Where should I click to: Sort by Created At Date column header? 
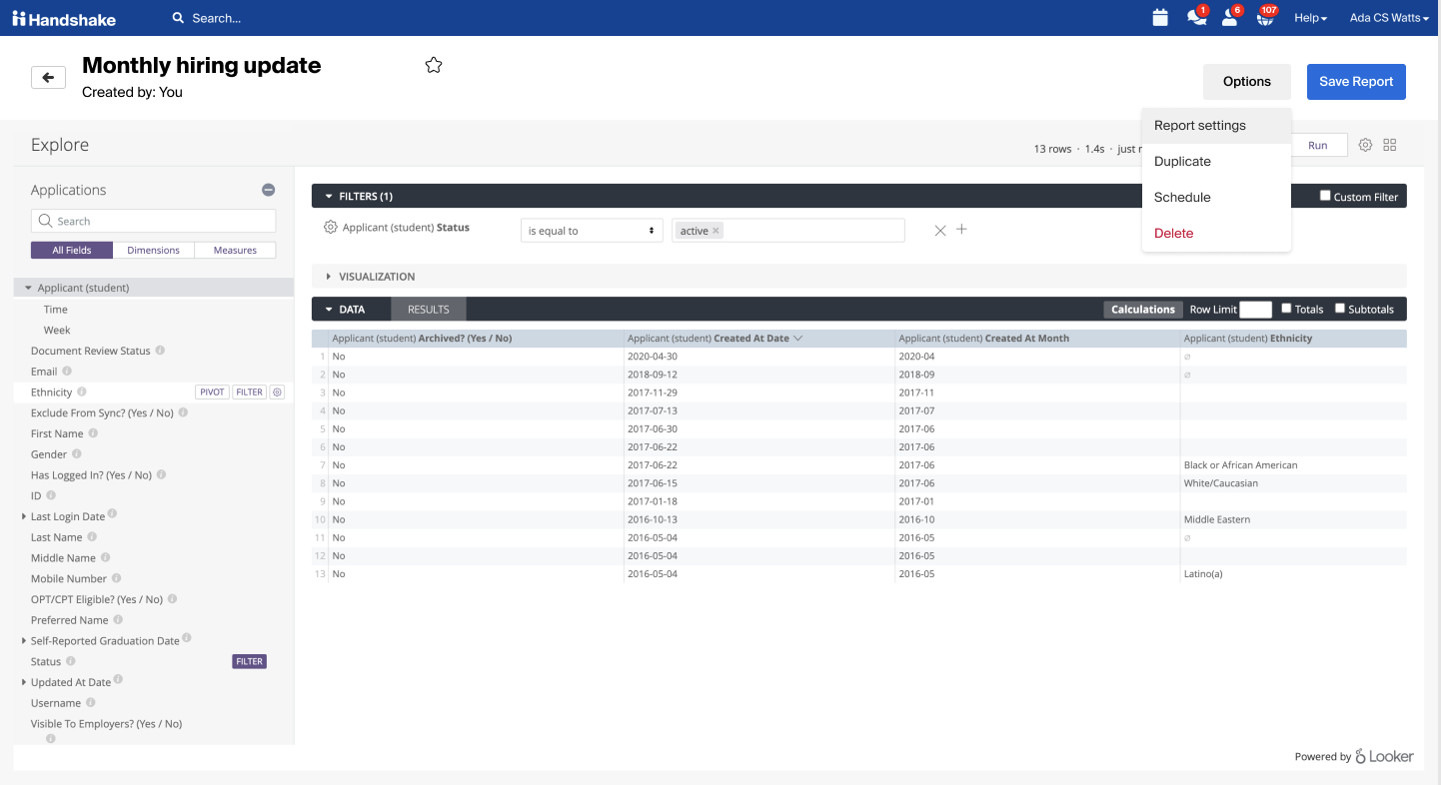(x=759, y=339)
